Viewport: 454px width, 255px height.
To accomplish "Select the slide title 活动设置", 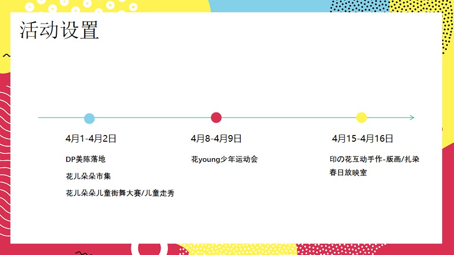I will click(60, 30).
